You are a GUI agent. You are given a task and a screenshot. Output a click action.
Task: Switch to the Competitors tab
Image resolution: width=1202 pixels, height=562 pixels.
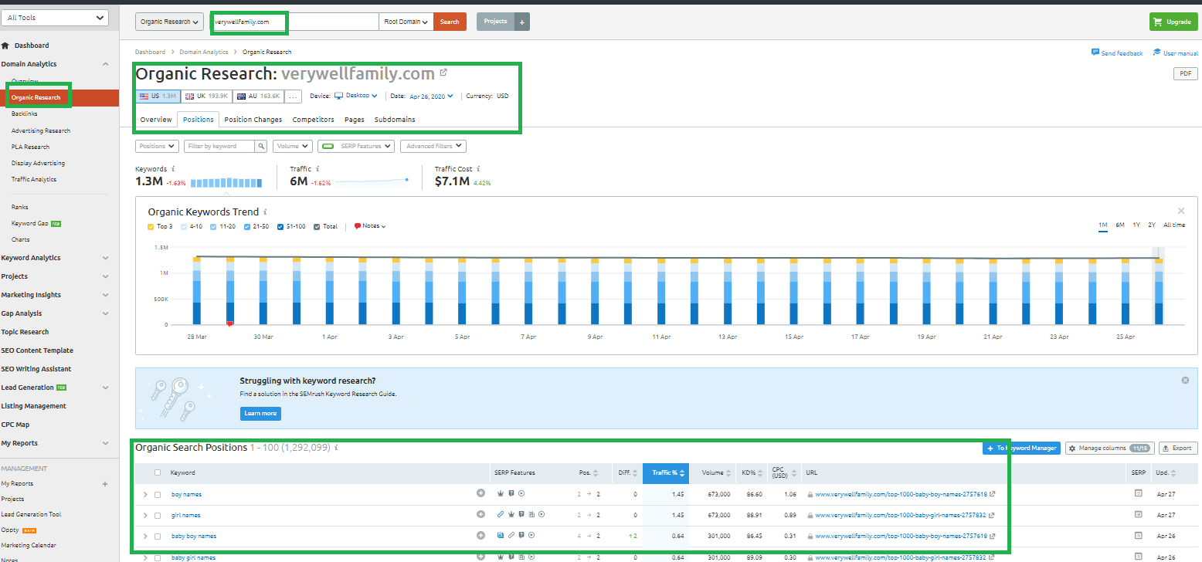tap(313, 120)
